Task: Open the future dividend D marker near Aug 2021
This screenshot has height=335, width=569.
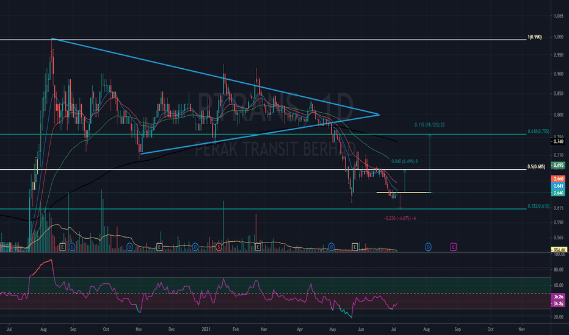Action: click(428, 247)
